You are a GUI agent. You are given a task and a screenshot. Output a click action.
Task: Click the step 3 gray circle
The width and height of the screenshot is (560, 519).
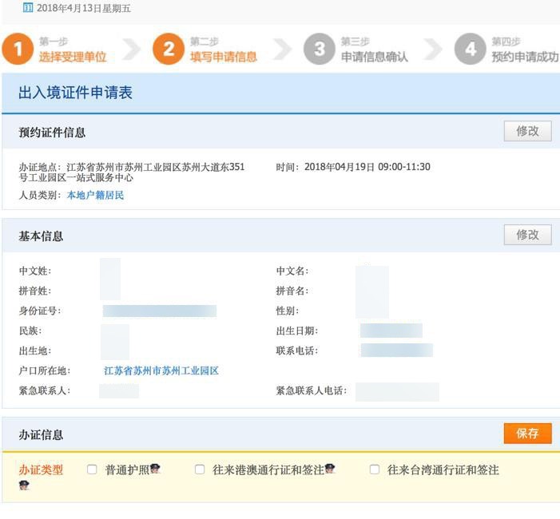[x=320, y=49]
